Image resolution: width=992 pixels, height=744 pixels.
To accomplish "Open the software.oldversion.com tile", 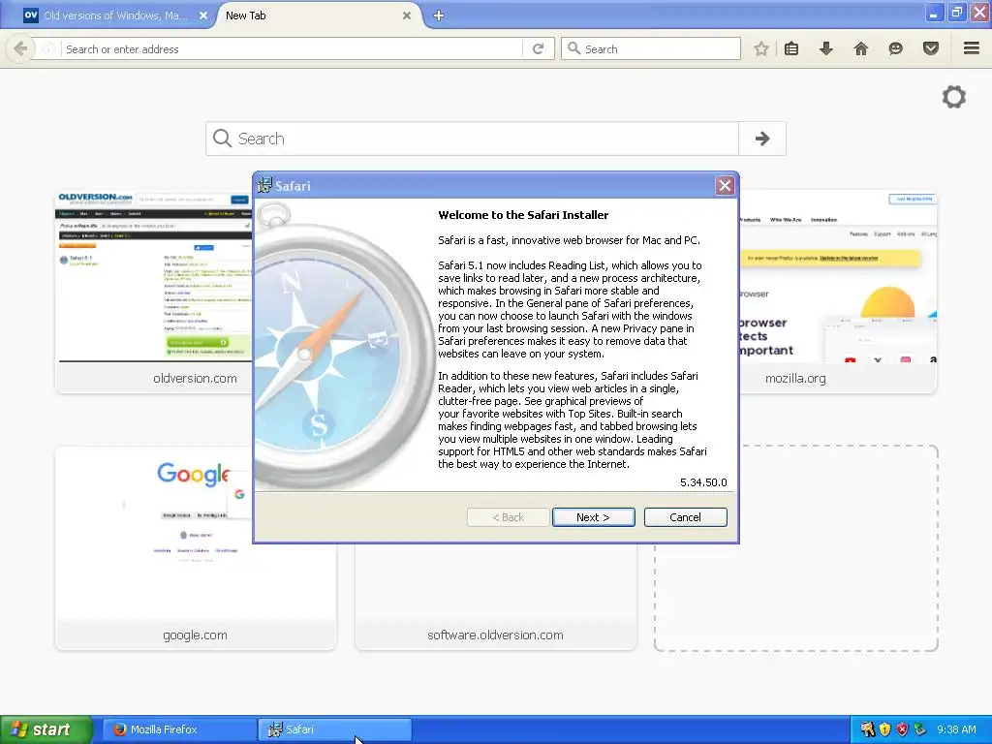I will tap(495, 596).
